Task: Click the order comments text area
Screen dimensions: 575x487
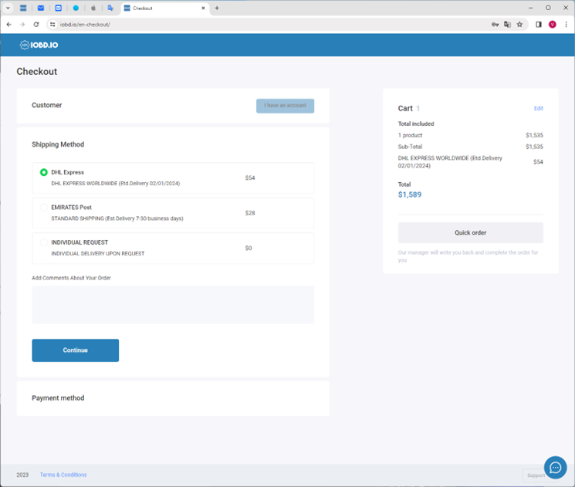Action: click(x=173, y=304)
